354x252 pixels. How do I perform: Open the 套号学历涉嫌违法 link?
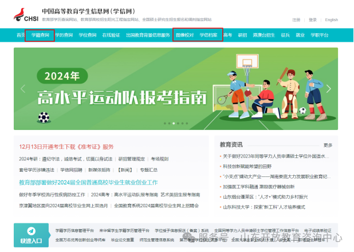pos(37,170)
